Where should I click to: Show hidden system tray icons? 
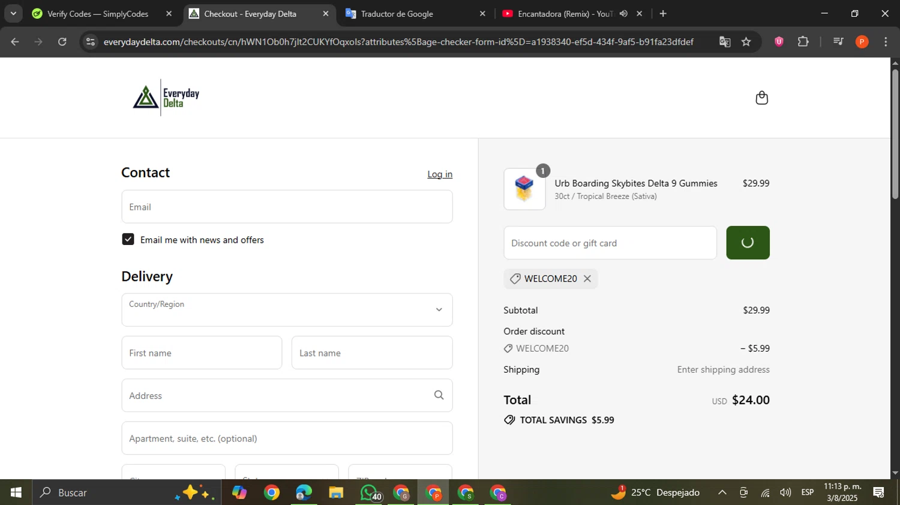[722, 492]
